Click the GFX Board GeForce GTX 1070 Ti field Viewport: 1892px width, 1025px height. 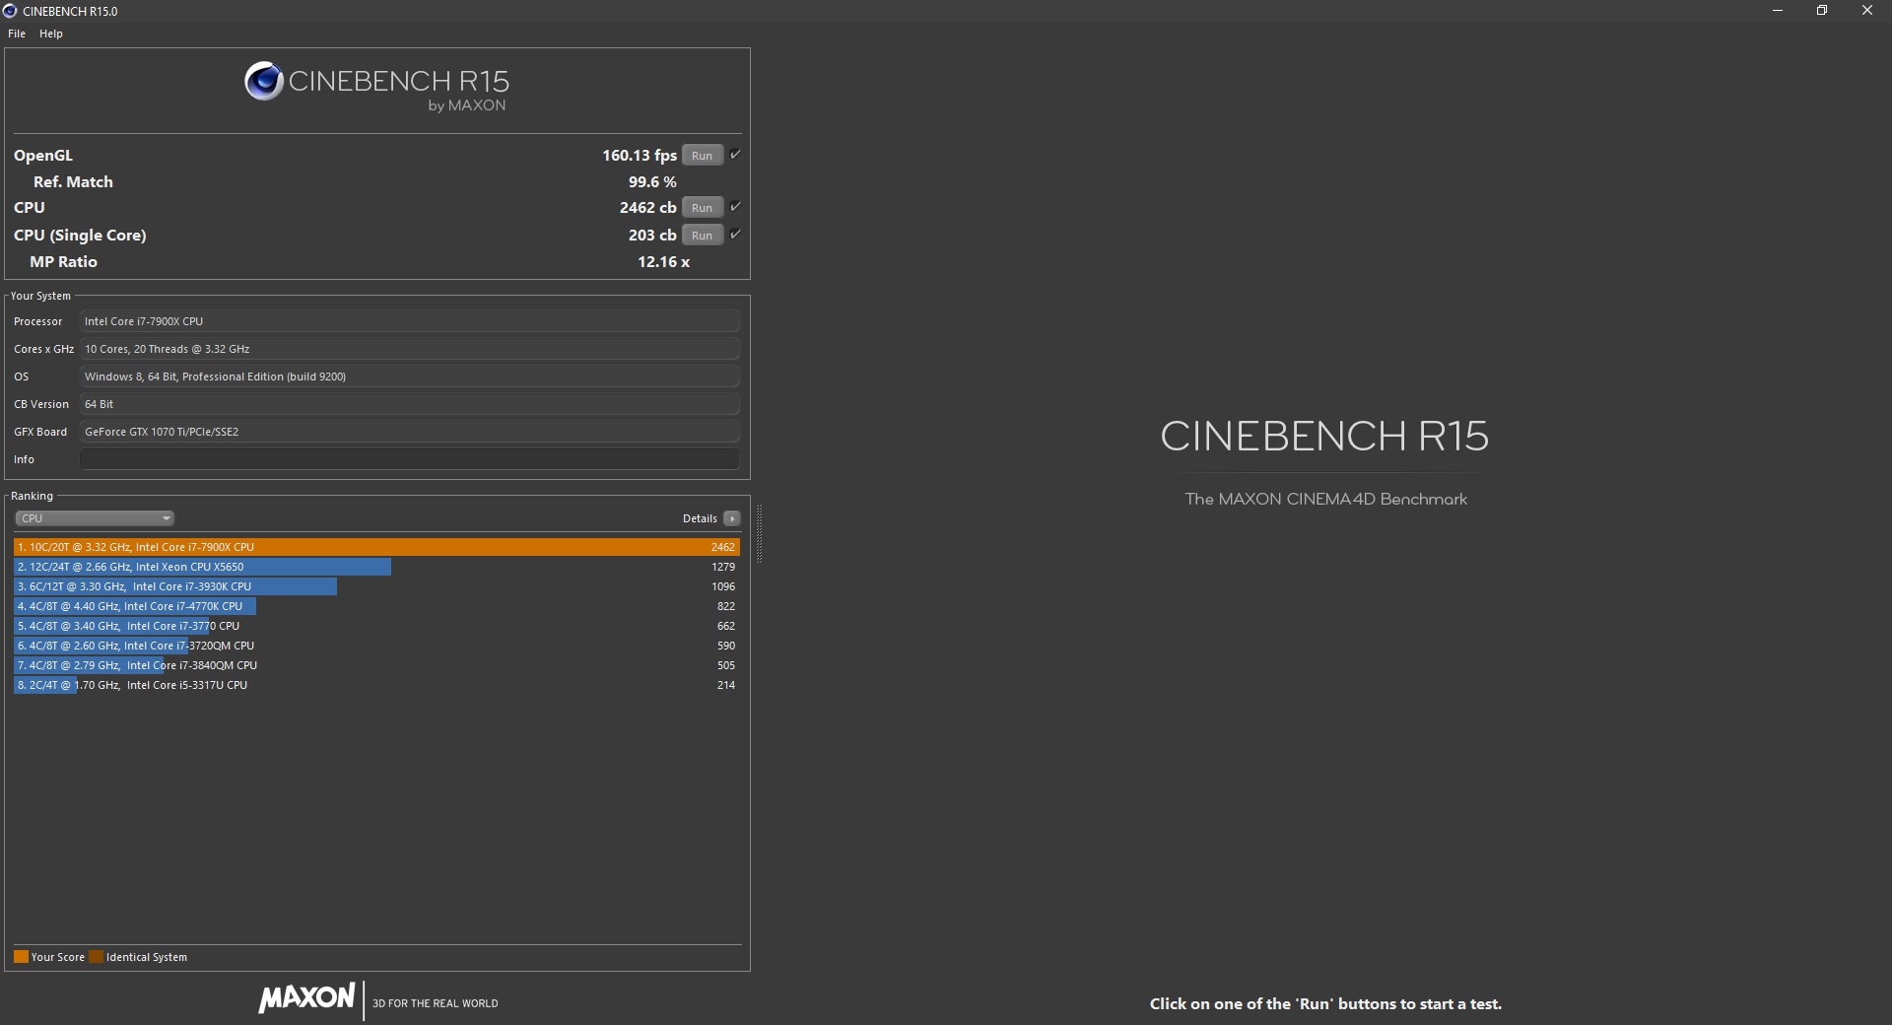tap(409, 432)
